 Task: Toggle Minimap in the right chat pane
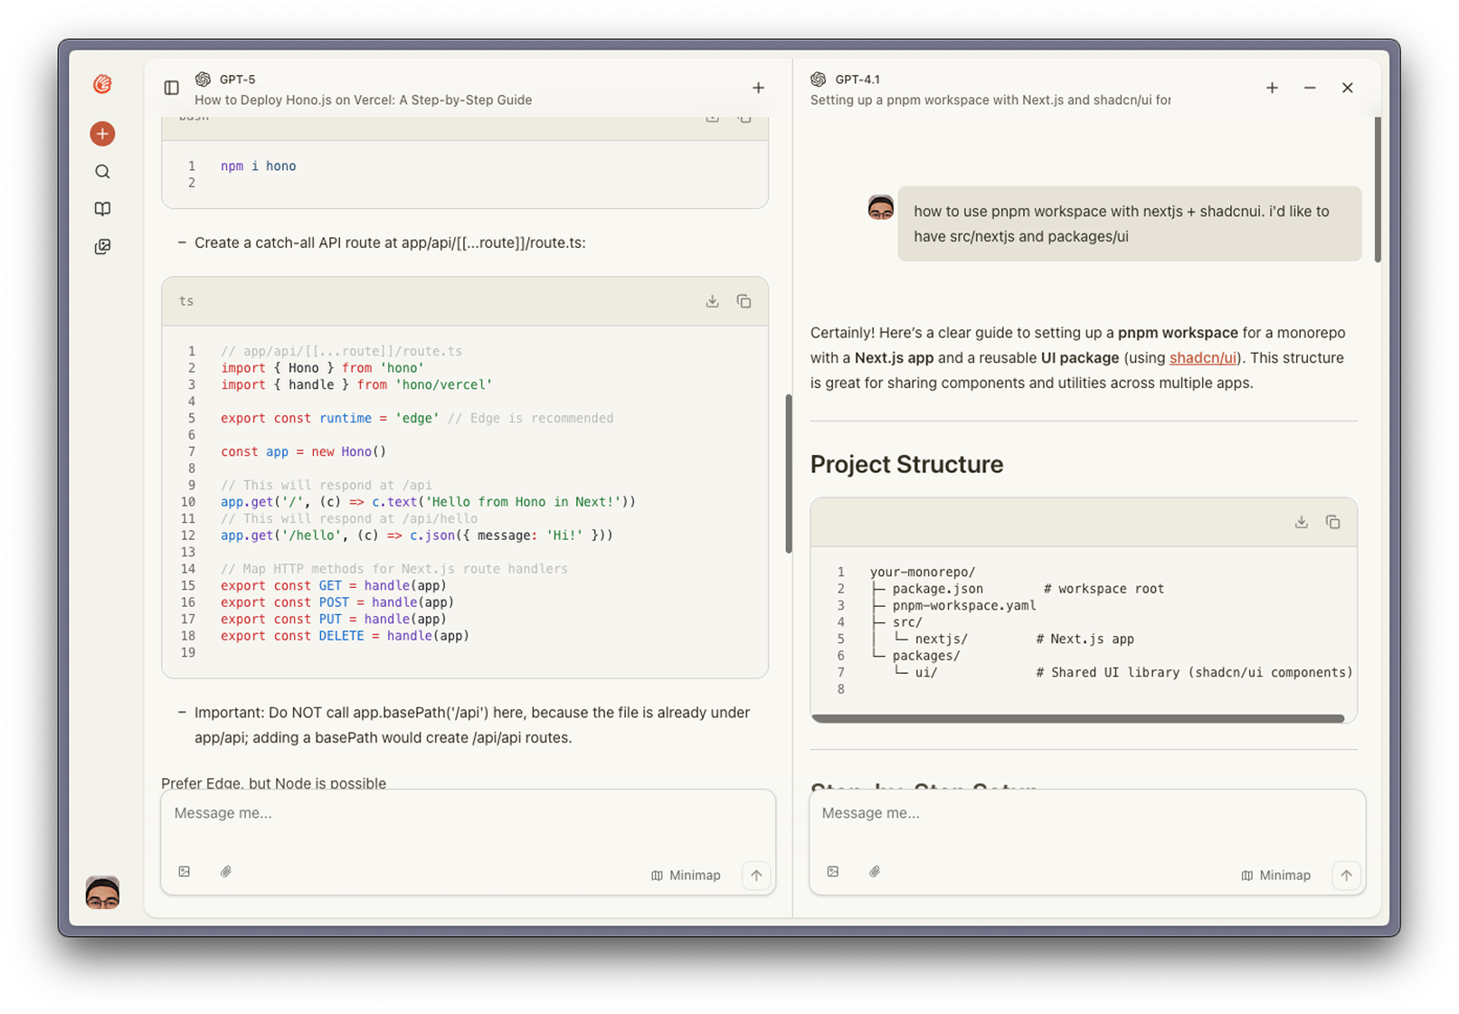(x=1275, y=876)
